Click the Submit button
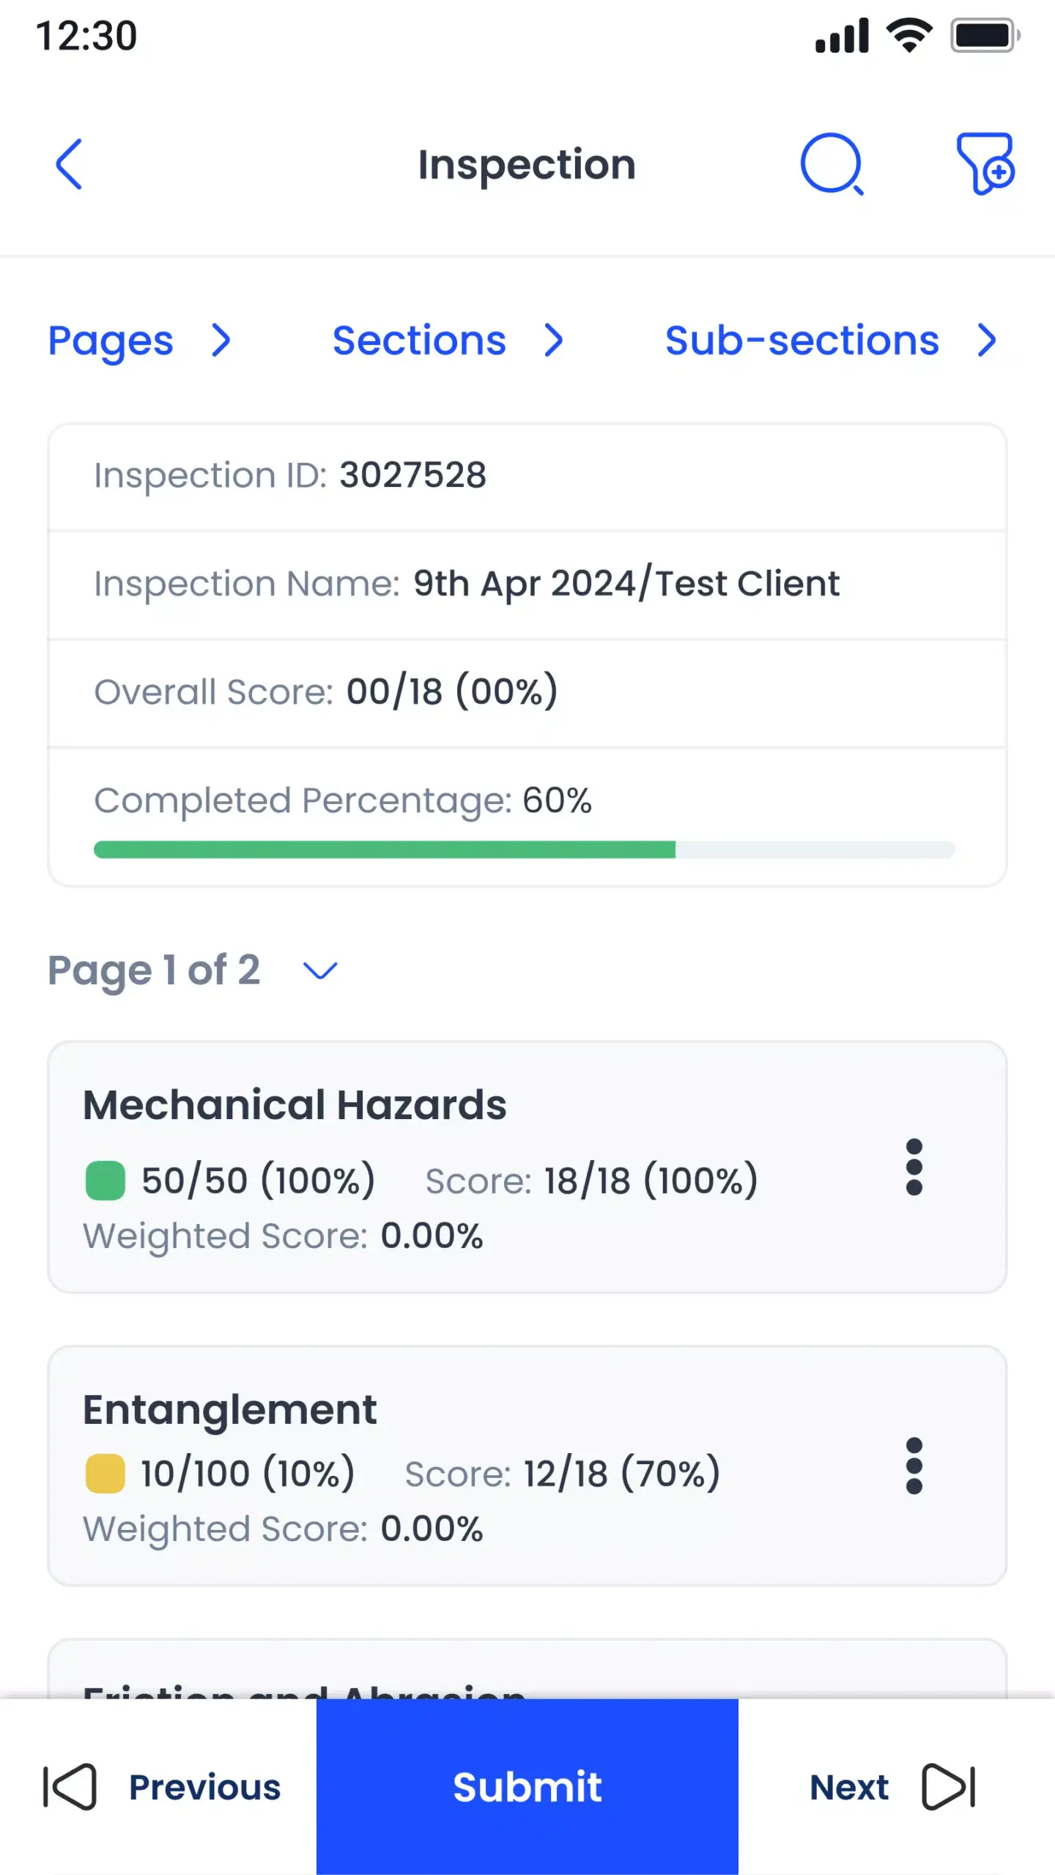Viewport: 1055px width, 1875px height. click(x=527, y=1787)
